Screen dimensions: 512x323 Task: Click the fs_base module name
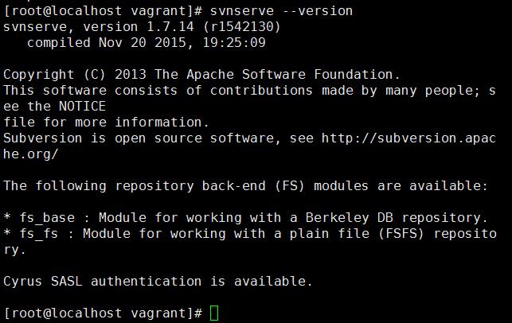point(47,218)
